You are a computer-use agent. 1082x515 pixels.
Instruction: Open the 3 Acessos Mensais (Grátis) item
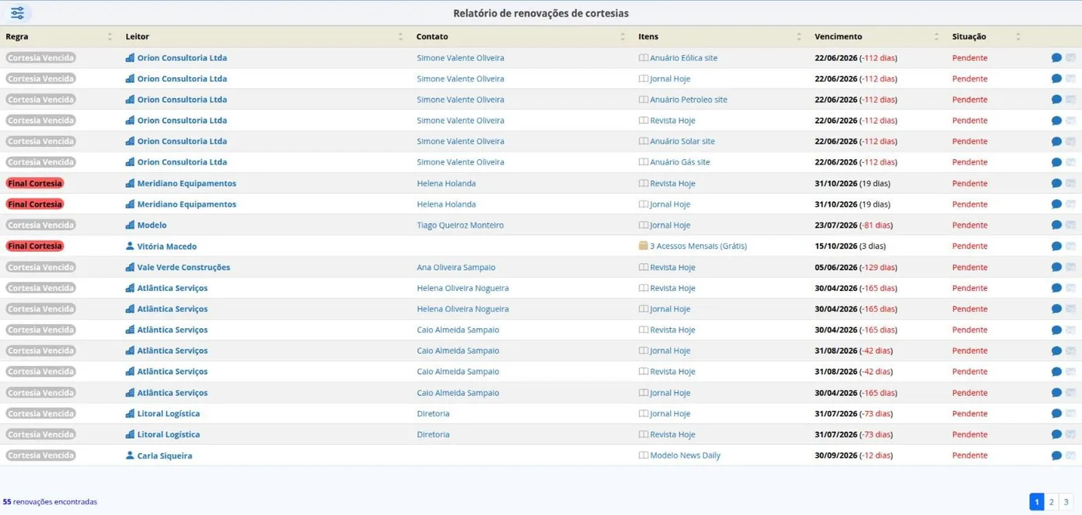click(698, 246)
